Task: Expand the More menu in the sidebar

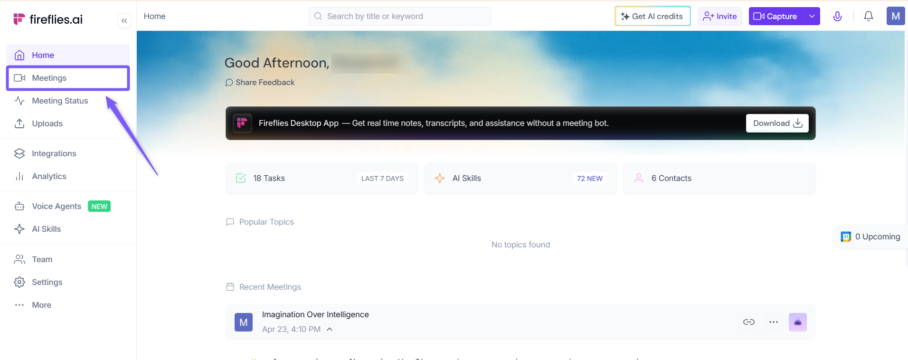Action: 68,305
